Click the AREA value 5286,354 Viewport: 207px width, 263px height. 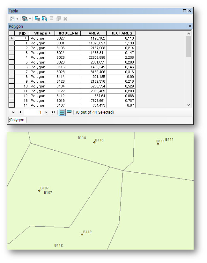coord(94,86)
